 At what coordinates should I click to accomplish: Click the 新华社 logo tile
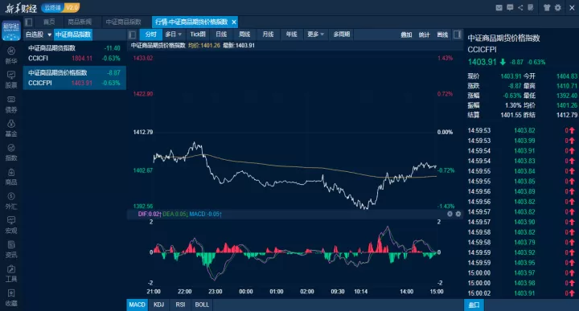pyautogui.click(x=11, y=31)
